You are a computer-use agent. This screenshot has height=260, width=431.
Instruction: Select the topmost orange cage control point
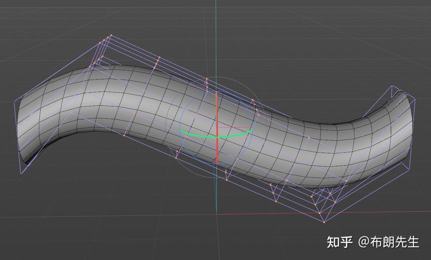(x=112, y=34)
